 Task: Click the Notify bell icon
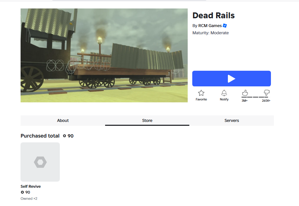pyautogui.click(x=224, y=93)
